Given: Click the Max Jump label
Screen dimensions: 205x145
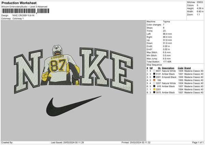Looking at the screenshot, I should (x=152, y=58).
